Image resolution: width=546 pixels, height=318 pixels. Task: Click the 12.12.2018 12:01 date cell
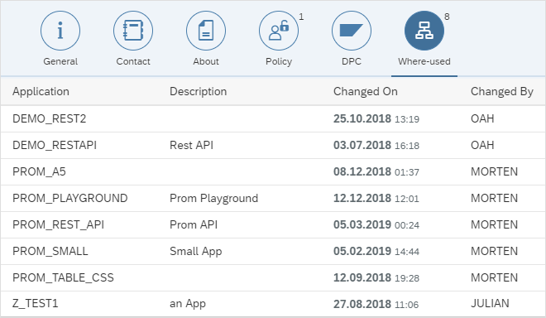[376, 199]
